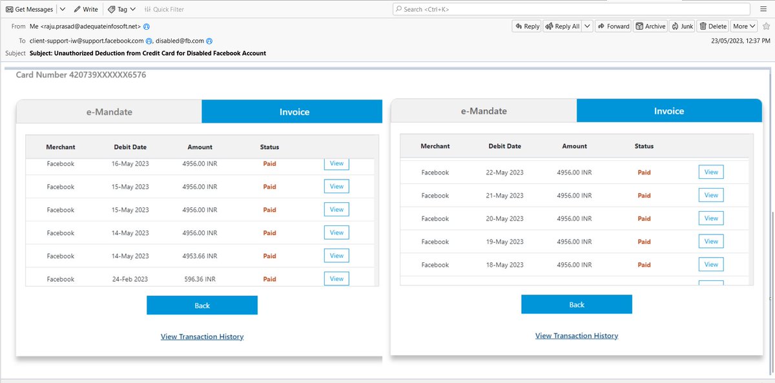775x383 pixels.
Task: Click the contact icon beside the sender address
Action: coord(147,26)
